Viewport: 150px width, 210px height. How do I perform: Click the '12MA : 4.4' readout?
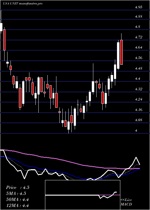point(17,205)
